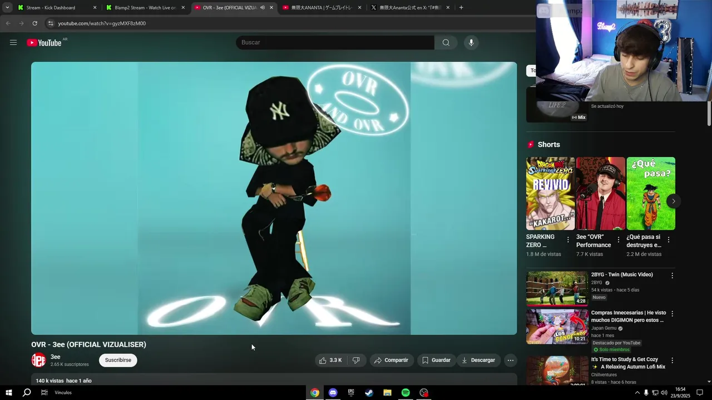The image size is (712, 400).
Task: Open Steam from the taskbar
Action: (x=369, y=393)
